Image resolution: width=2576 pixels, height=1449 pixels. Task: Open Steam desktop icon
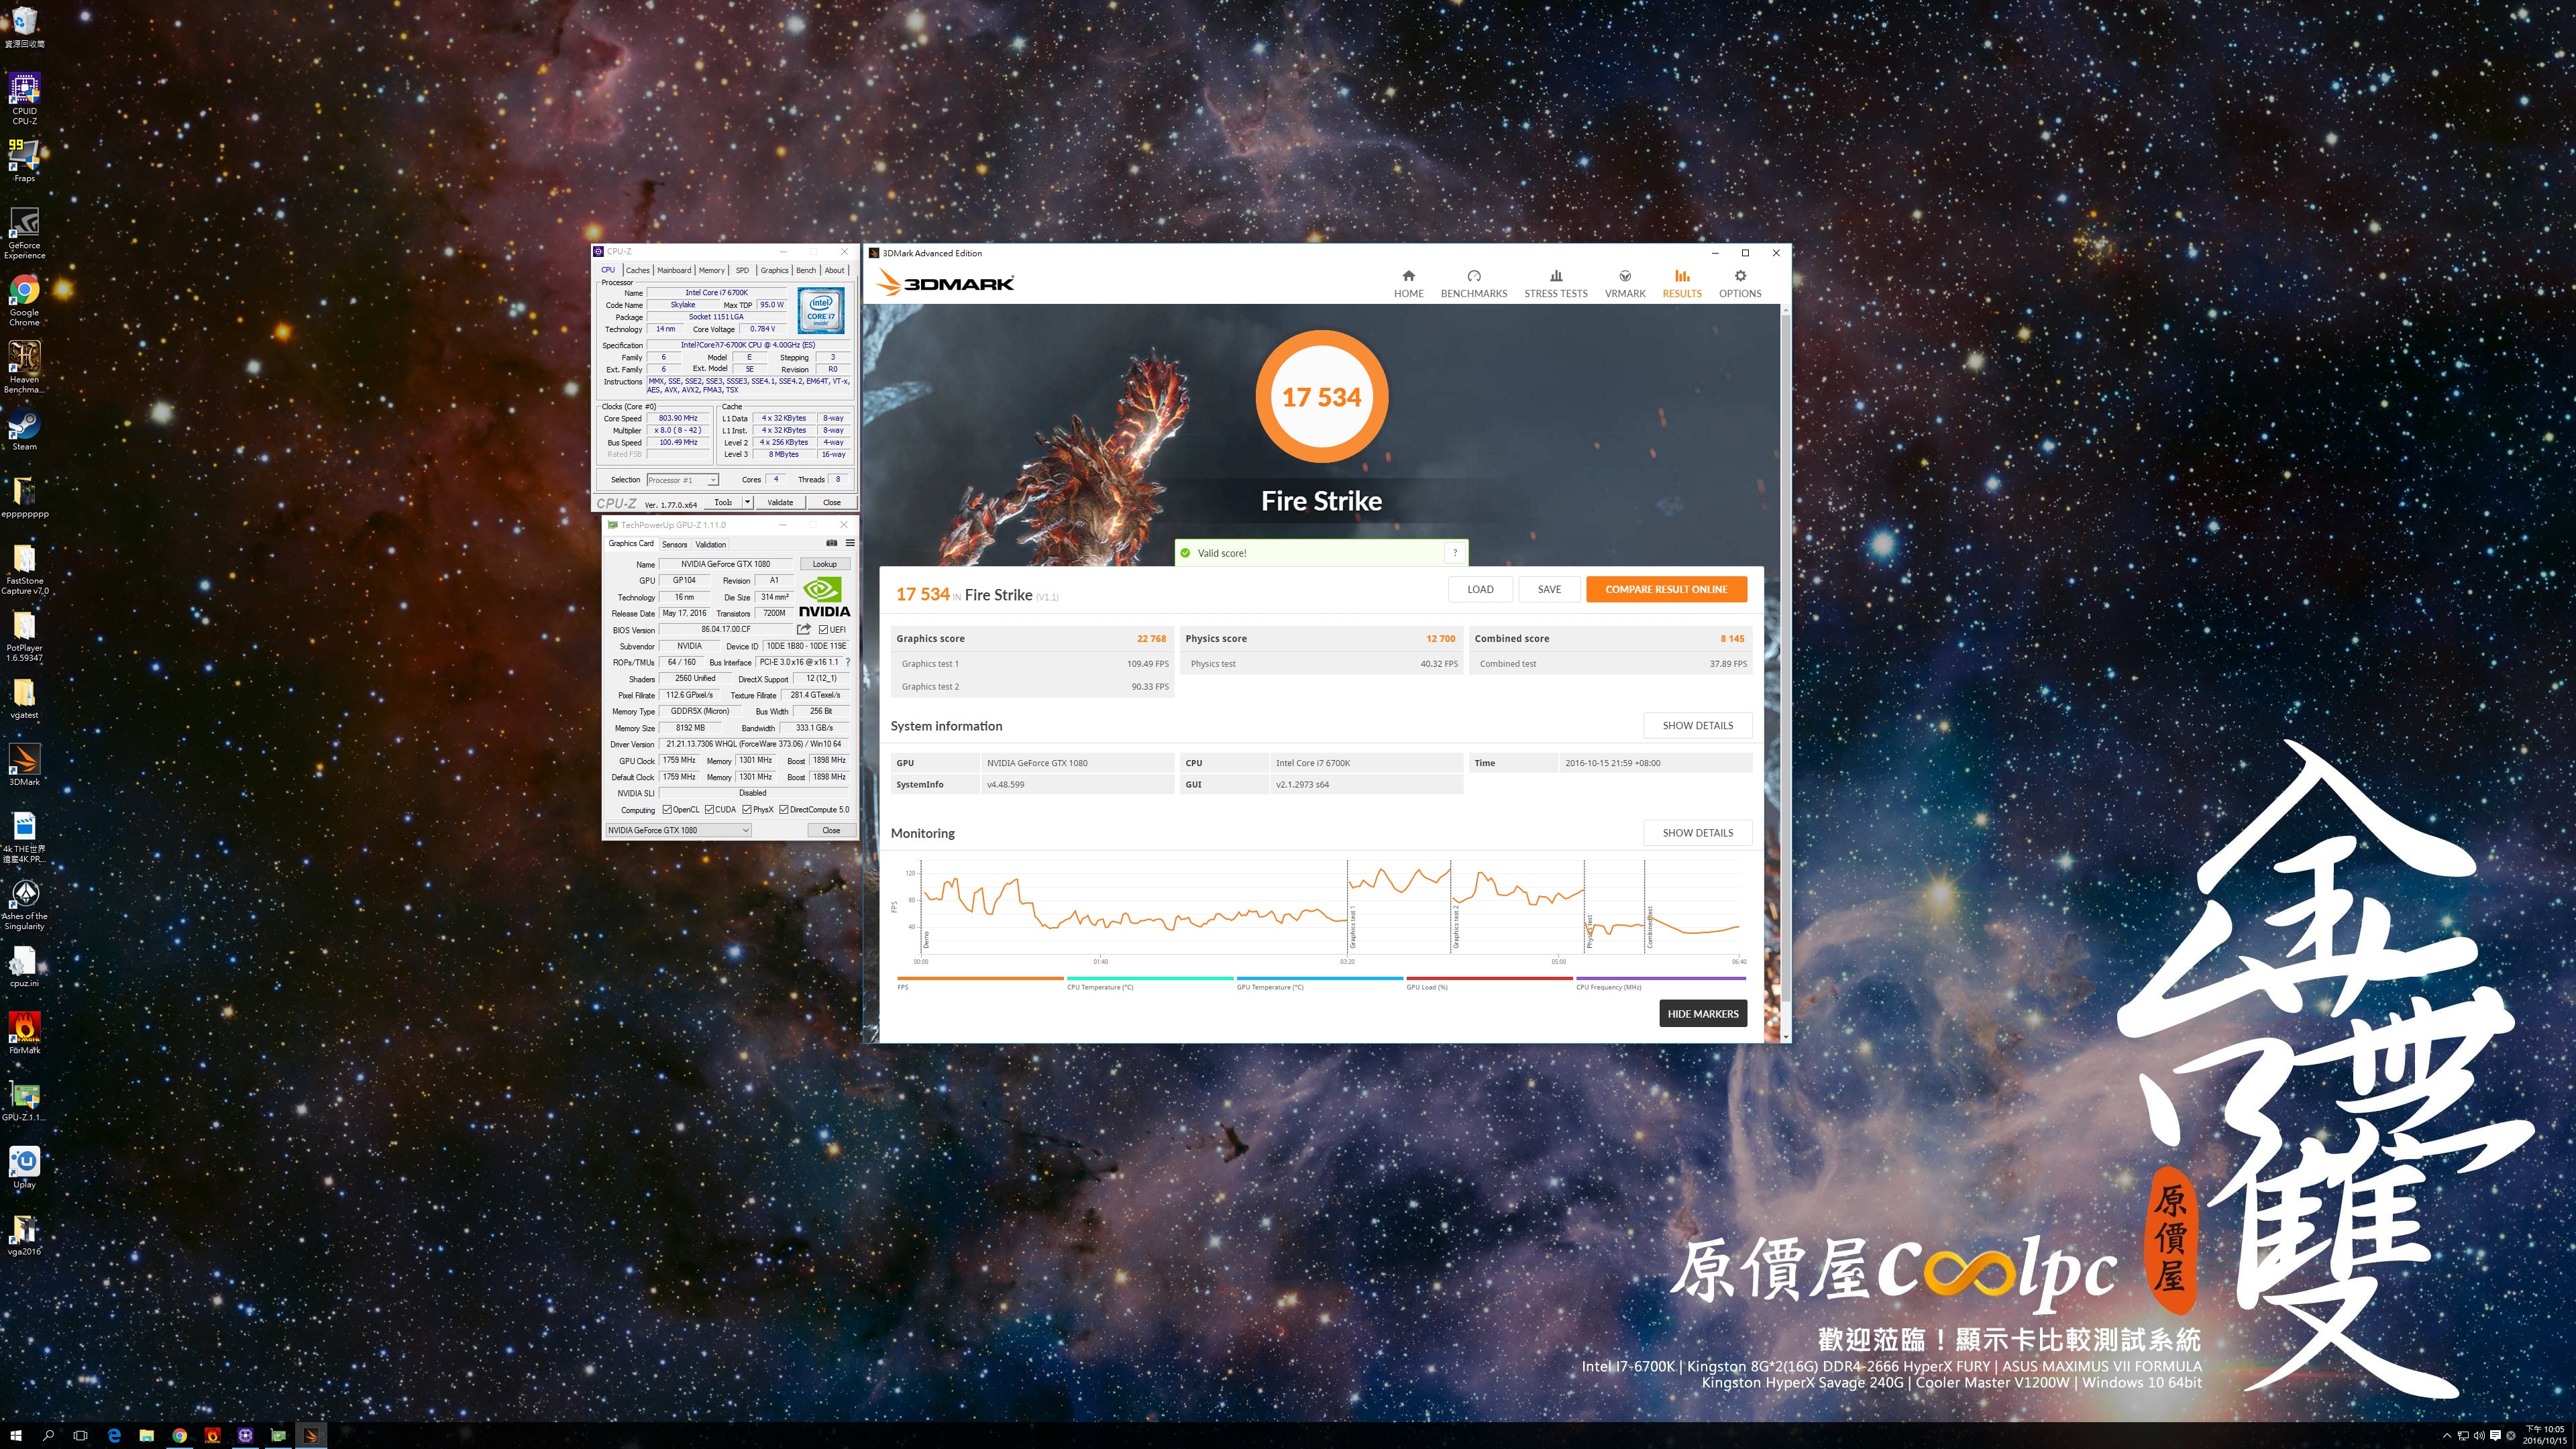(24, 431)
